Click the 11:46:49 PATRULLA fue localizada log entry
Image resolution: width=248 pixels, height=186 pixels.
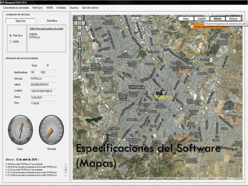pyautogui.click(x=24, y=164)
